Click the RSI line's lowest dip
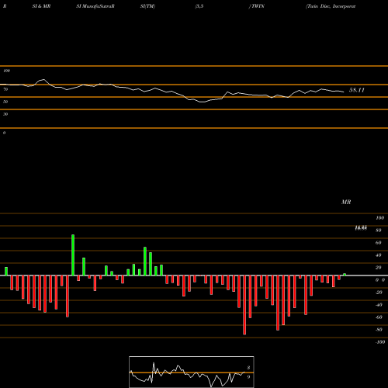Screen dimensions: 388x388 tap(203, 102)
